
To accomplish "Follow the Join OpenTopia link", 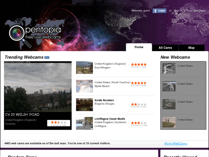I will [x=196, y=11].
